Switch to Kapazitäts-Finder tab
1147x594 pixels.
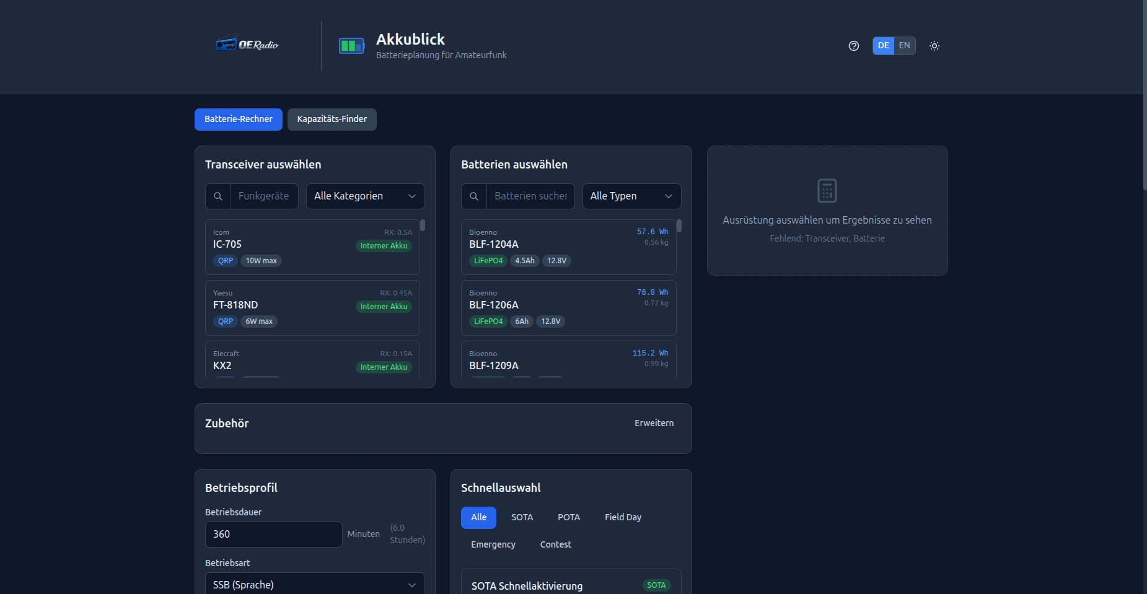tap(332, 120)
